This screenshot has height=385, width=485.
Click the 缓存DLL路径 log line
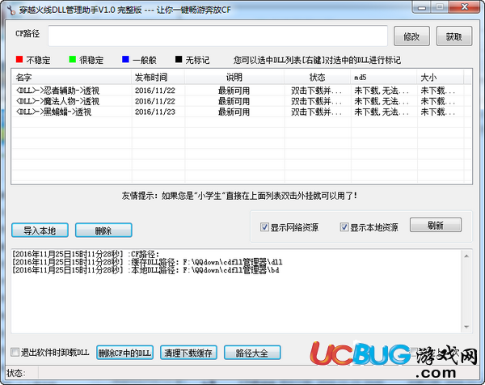[147, 262]
